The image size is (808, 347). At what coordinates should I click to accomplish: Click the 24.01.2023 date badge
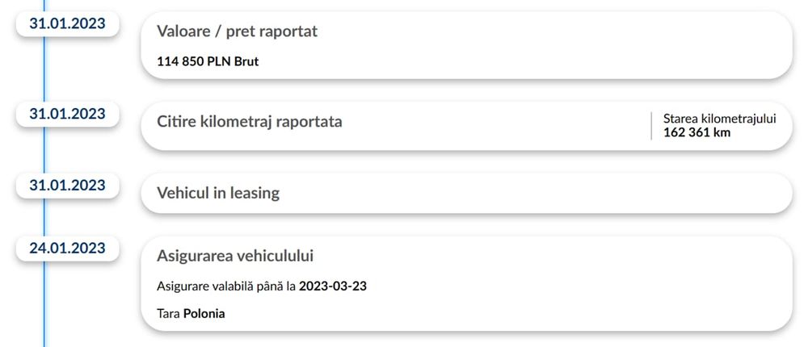click(67, 248)
